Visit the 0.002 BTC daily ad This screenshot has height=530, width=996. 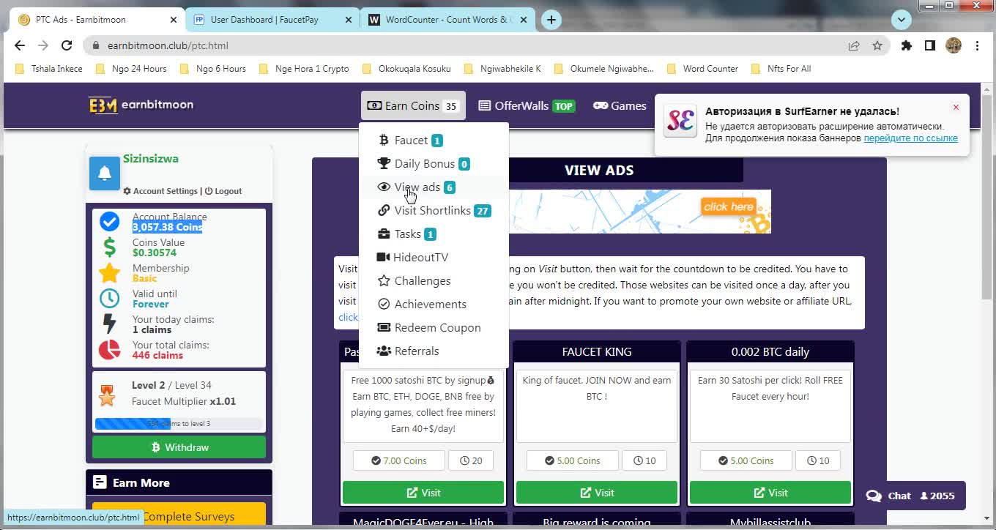pos(770,493)
